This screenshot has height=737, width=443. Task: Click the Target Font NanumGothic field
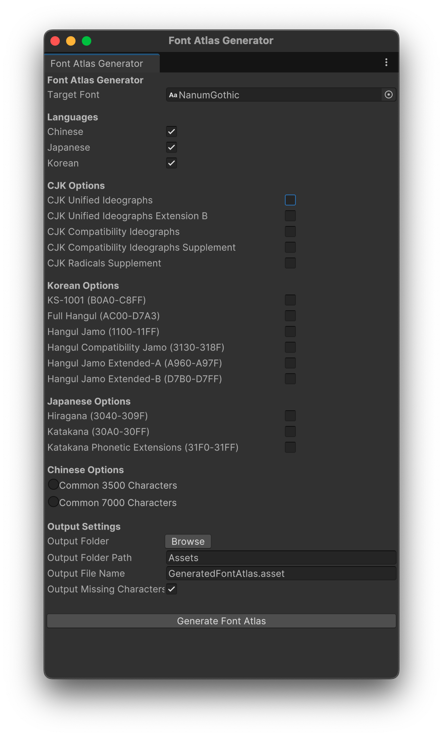tap(281, 95)
